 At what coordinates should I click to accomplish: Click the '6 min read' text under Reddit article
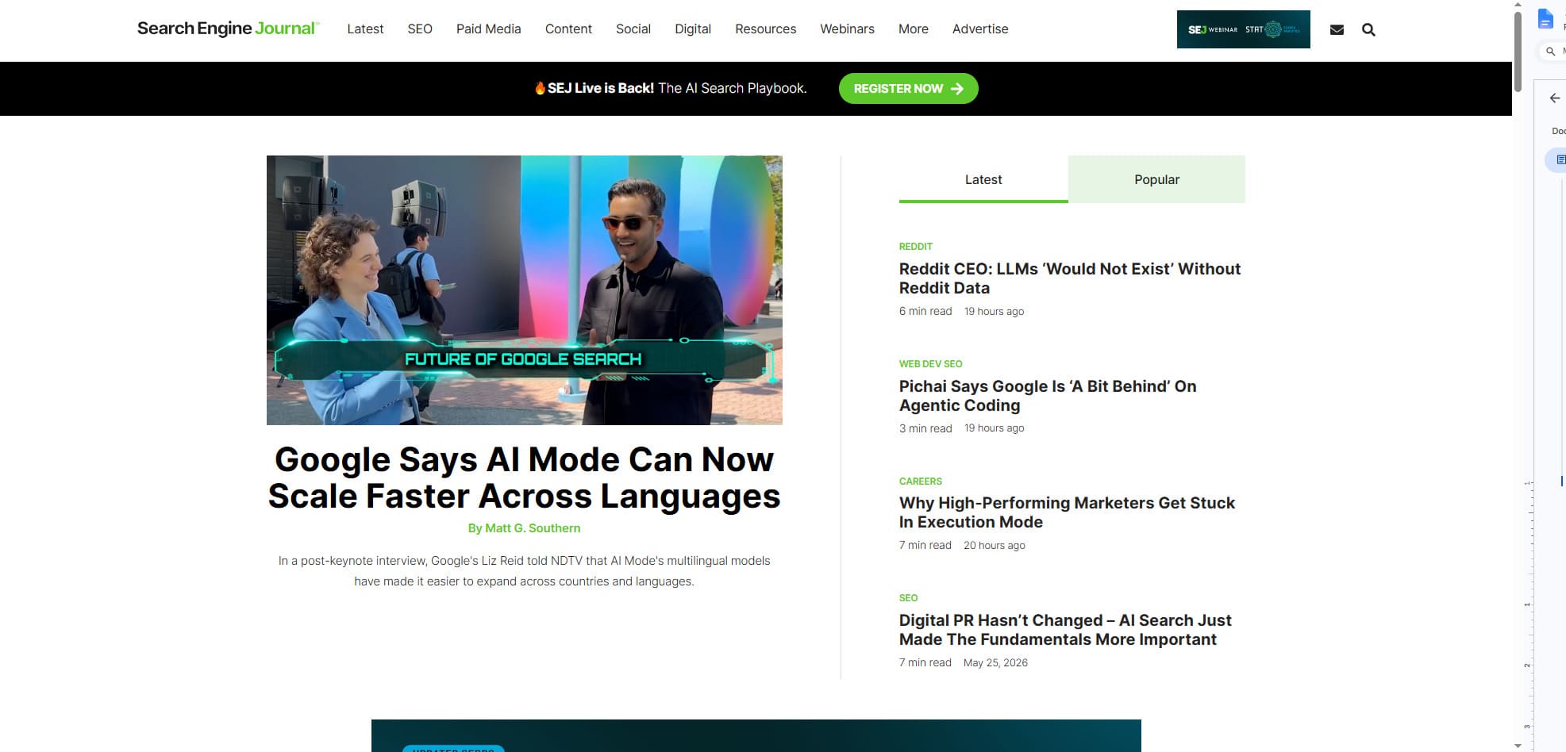pos(925,311)
